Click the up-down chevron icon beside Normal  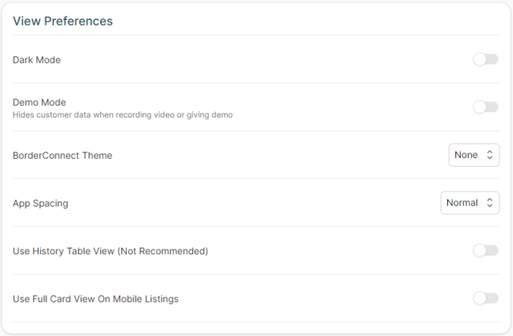tap(490, 203)
